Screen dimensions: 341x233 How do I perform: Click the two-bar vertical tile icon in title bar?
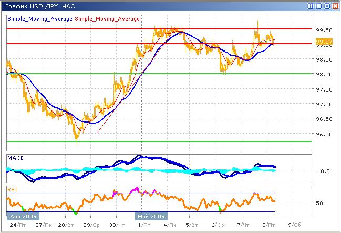(x=311, y=6)
